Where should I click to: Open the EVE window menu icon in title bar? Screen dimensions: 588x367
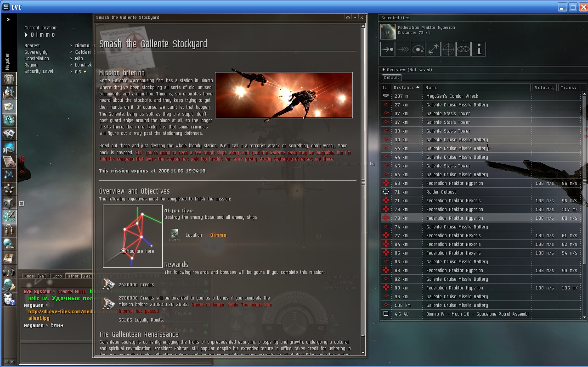6,7
